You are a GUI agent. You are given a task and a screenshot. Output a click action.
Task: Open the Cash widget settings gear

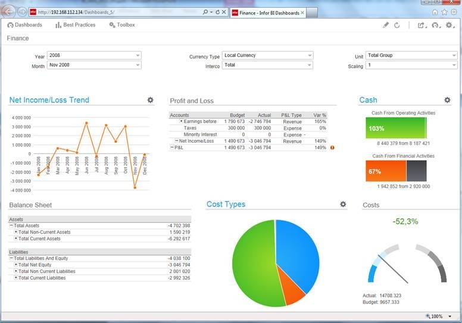coord(447,101)
